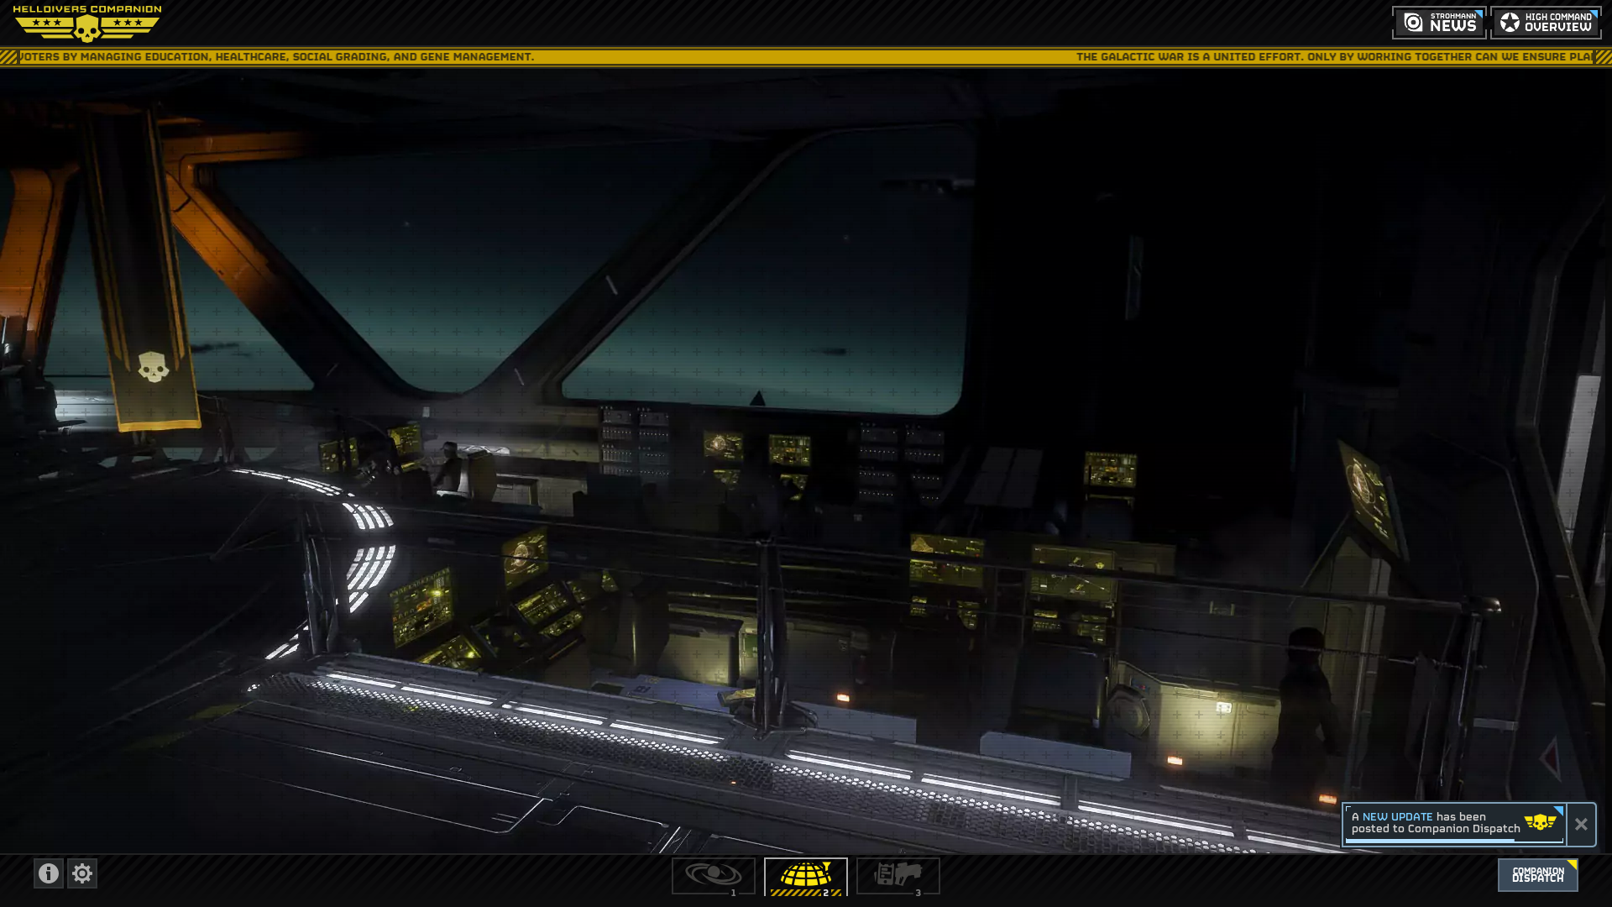The height and width of the screenshot is (907, 1612).
Task: Open the info panel icon
Action: click(49, 873)
